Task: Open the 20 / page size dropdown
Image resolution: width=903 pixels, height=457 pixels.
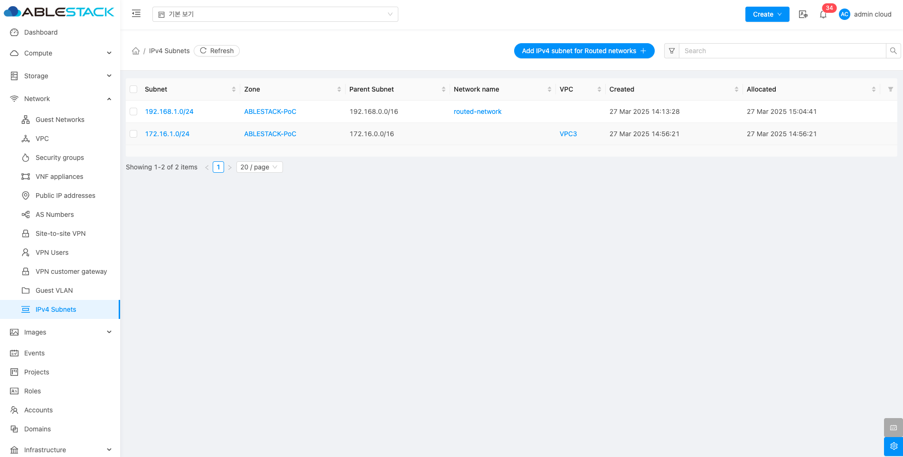Action: tap(259, 167)
